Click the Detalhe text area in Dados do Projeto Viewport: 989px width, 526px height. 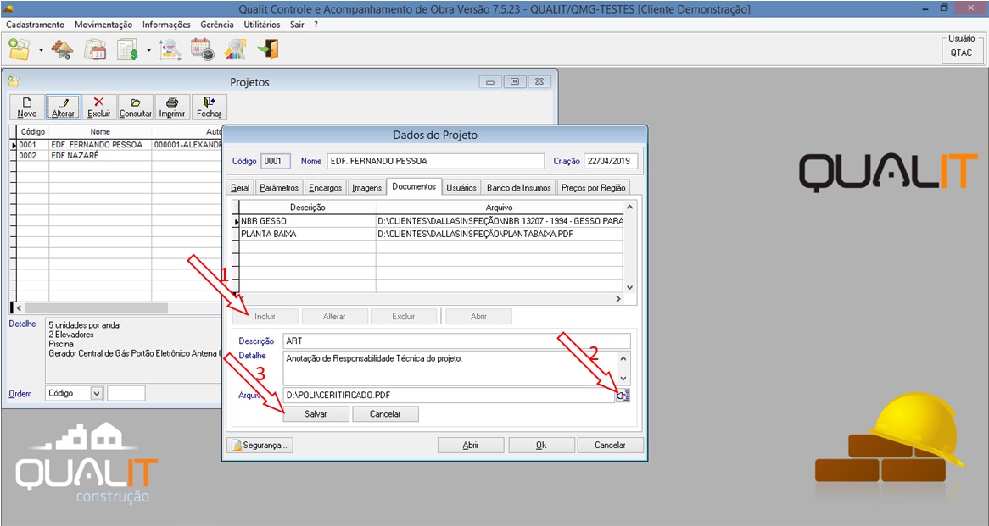[450, 368]
